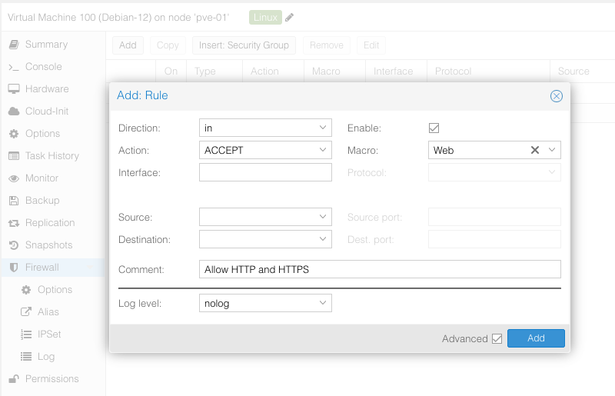Click the Source port field

tap(494, 217)
